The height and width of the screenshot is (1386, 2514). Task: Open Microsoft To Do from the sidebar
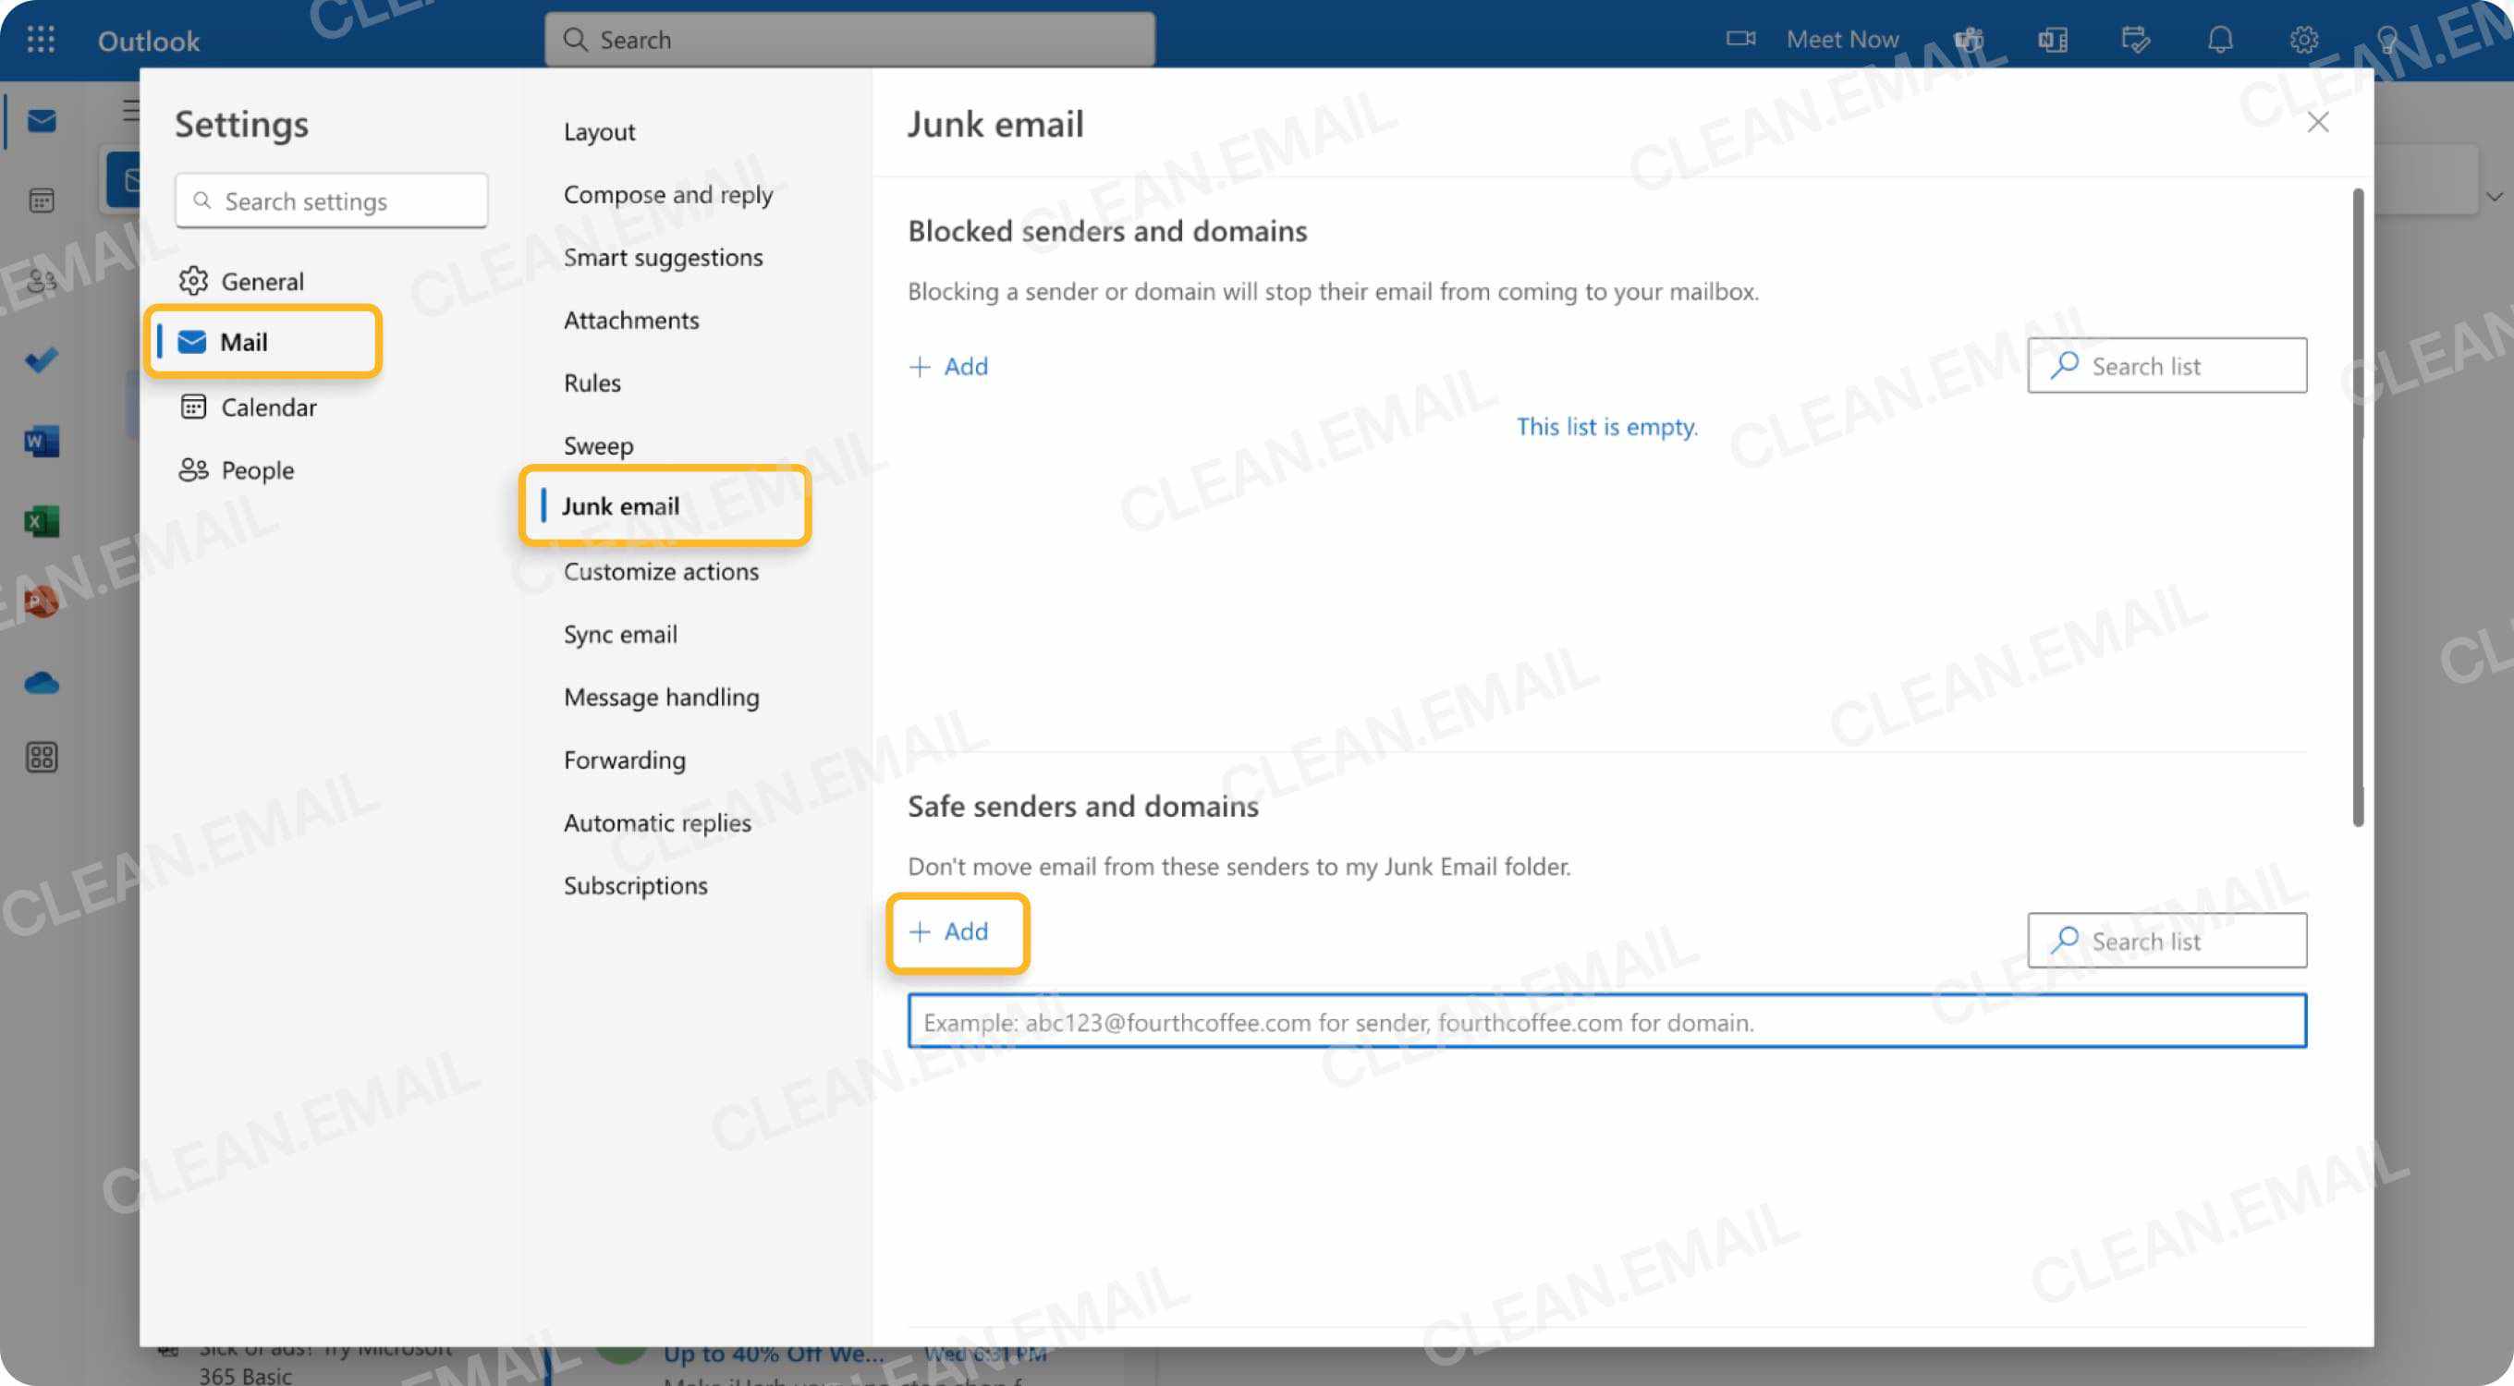[x=39, y=359]
